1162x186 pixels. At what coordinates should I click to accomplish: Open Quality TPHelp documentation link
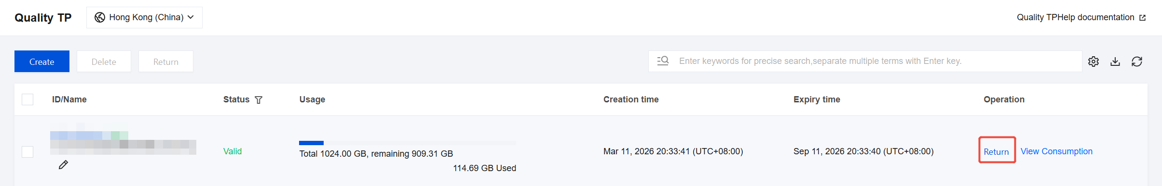click(1076, 17)
